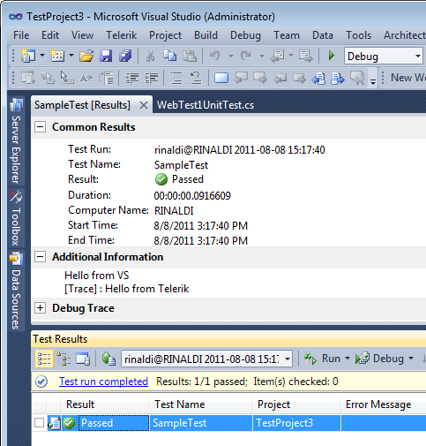The image size is (426, 446).
Task: Open the Debug configuration dropdown
Action: click(x=384, y=56)
